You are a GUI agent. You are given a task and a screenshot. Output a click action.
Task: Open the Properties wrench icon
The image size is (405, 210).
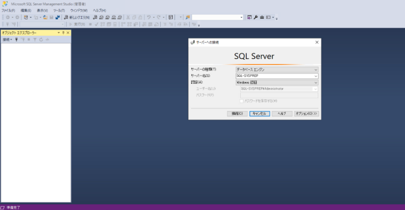coord(256,17)
